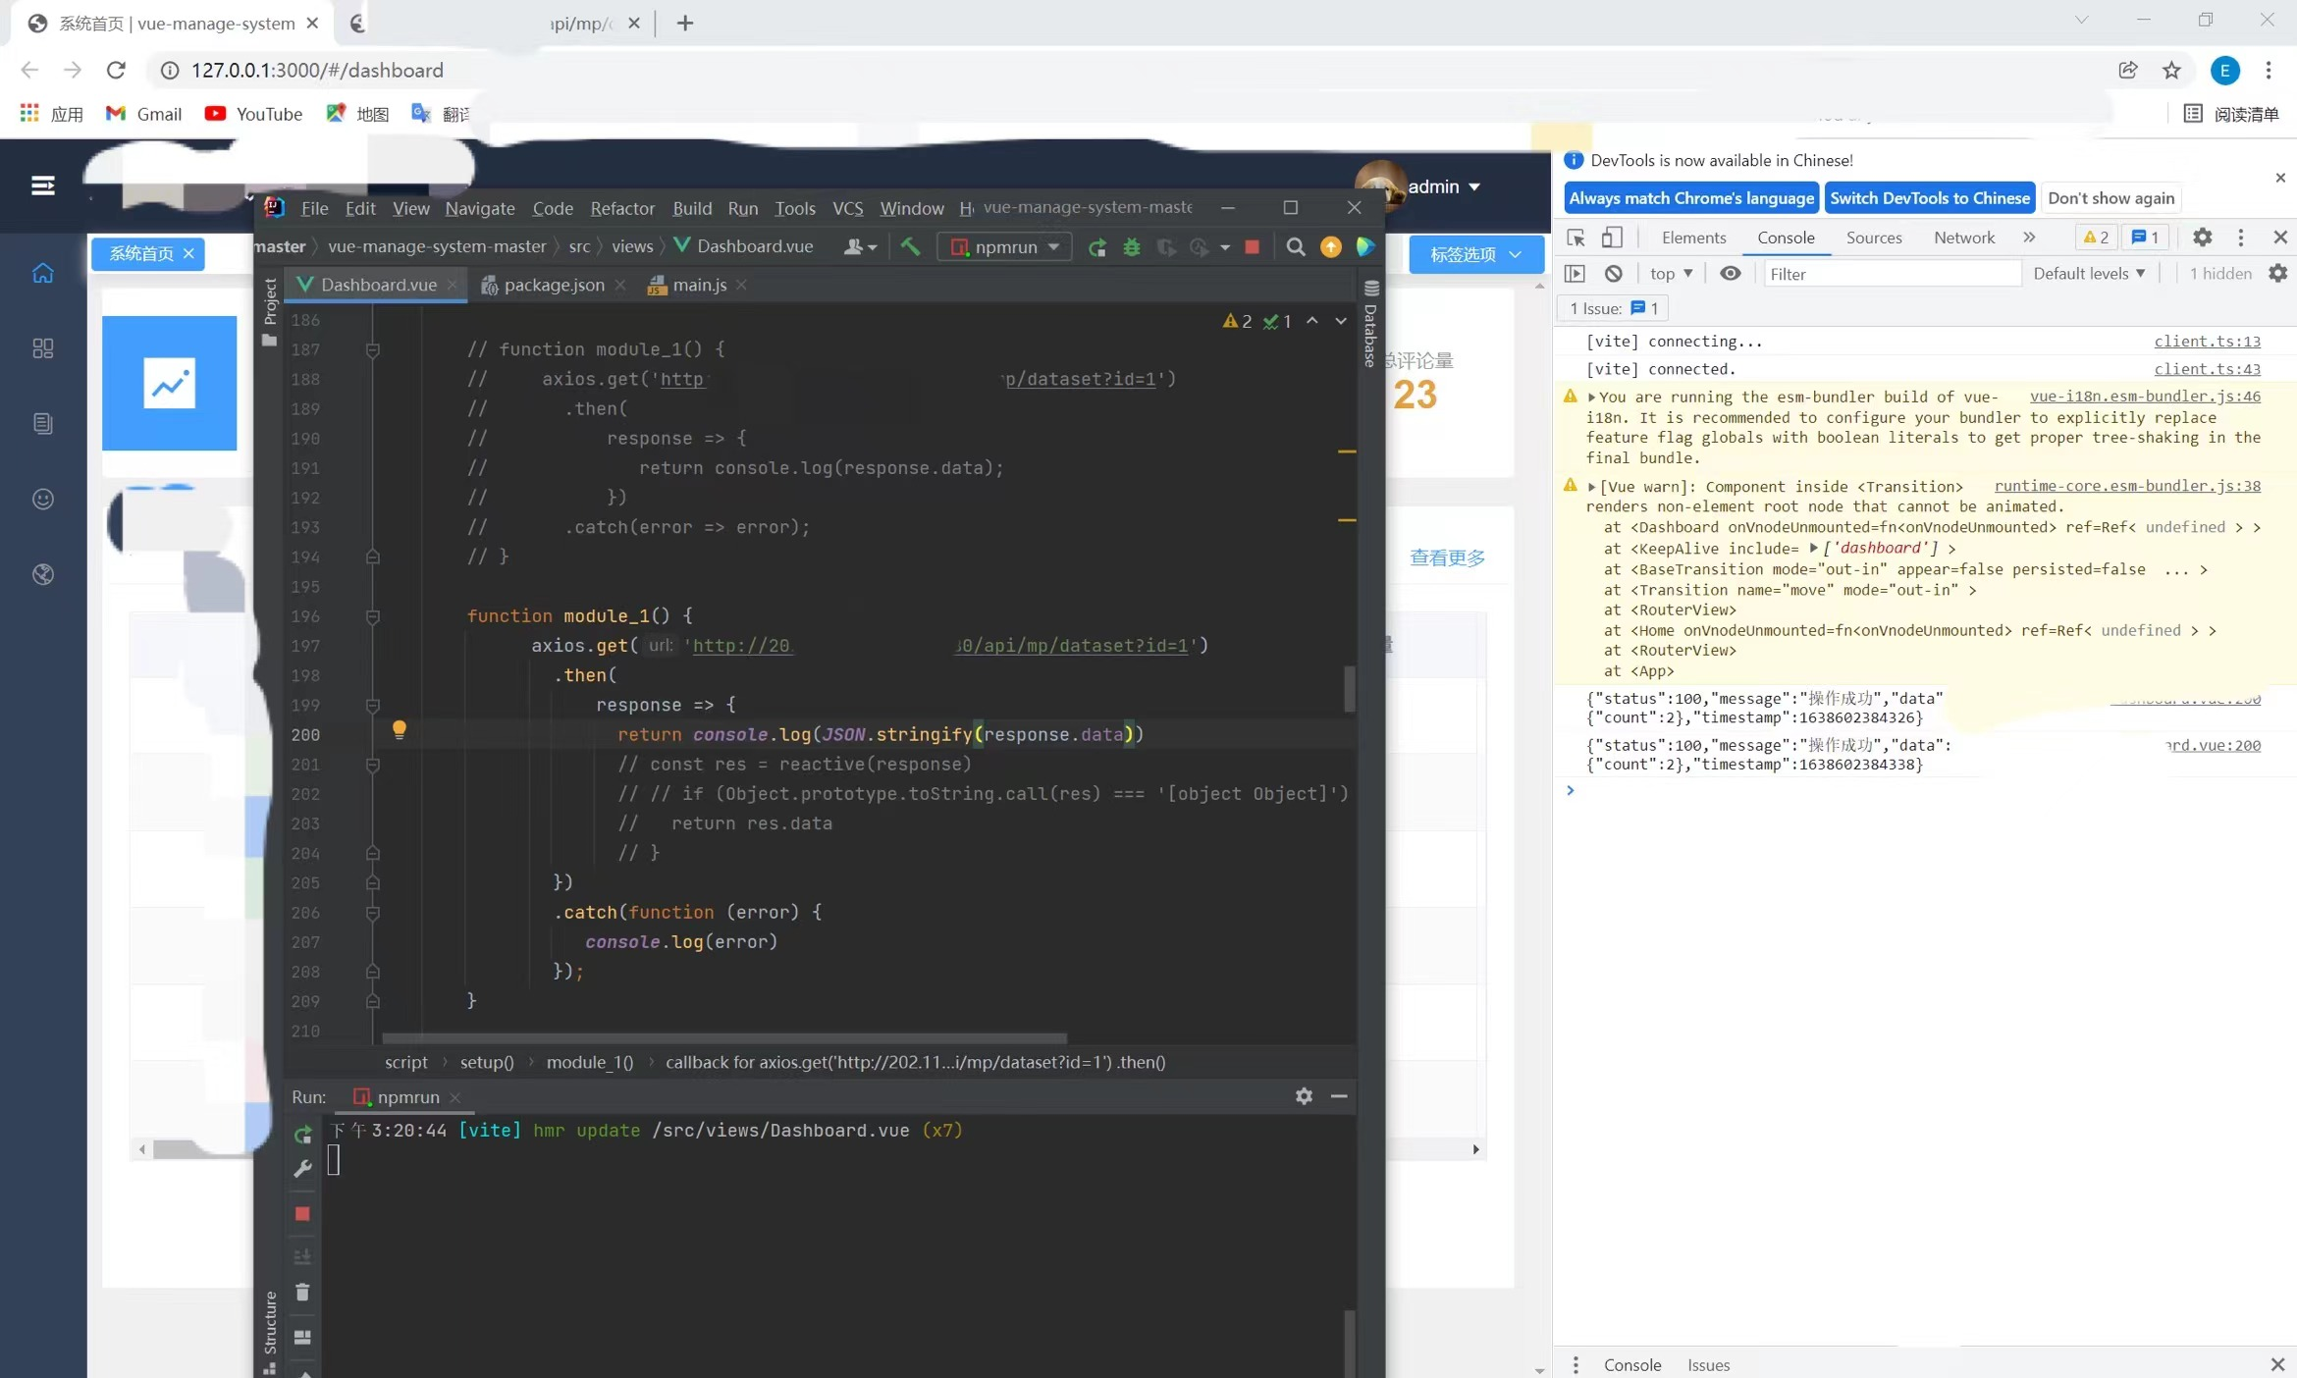Screen dimensions: 2297x1378
Task: Select the Build project hammer icon
Action: [x=909, y=246]
